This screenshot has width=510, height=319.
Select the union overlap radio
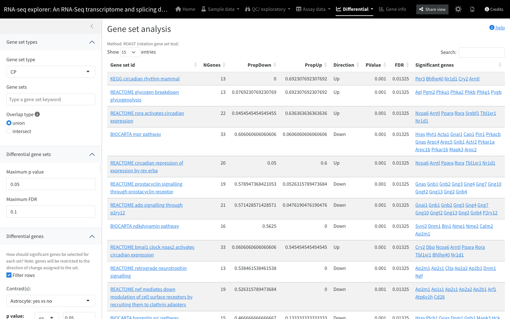(x=9, y=123)
